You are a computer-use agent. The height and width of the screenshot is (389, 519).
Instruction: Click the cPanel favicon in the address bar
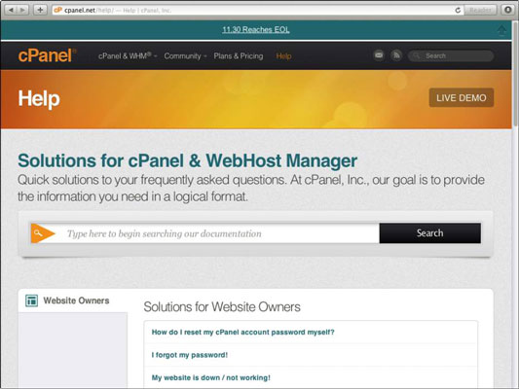pyautogui.click(x=58, y=10)
